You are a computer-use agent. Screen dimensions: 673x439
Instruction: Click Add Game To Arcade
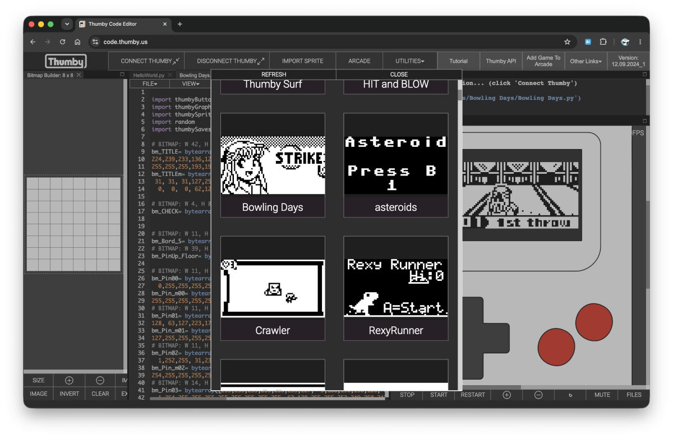coord(543,61)
